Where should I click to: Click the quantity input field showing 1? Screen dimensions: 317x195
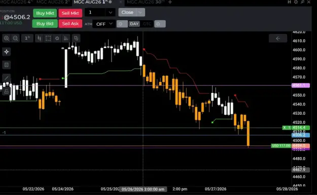tap(95, 13)
